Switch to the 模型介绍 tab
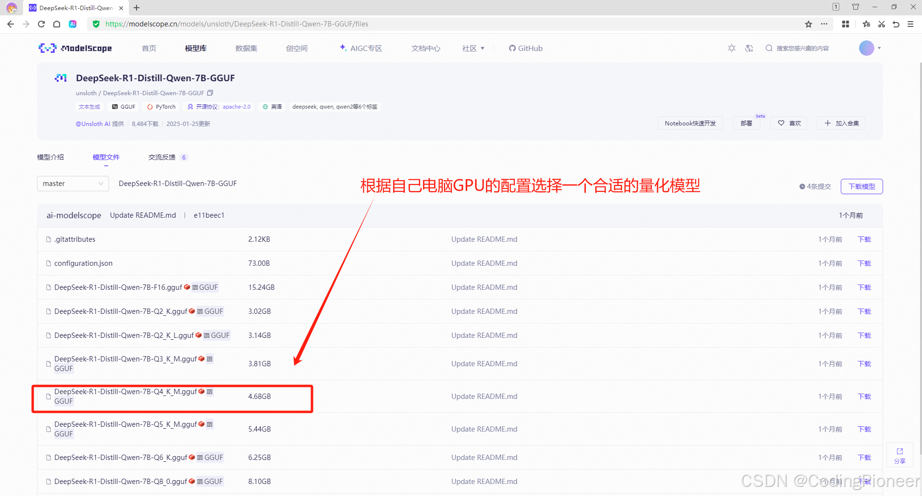Screen dimensions: 922x496 pos(50,157)
